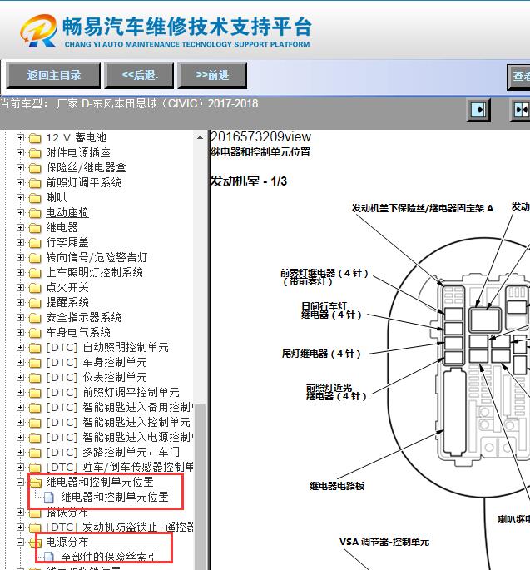Click the double-arrow panel collapse icon
Screen dimensions: 530x570
[x=521, y=109]
